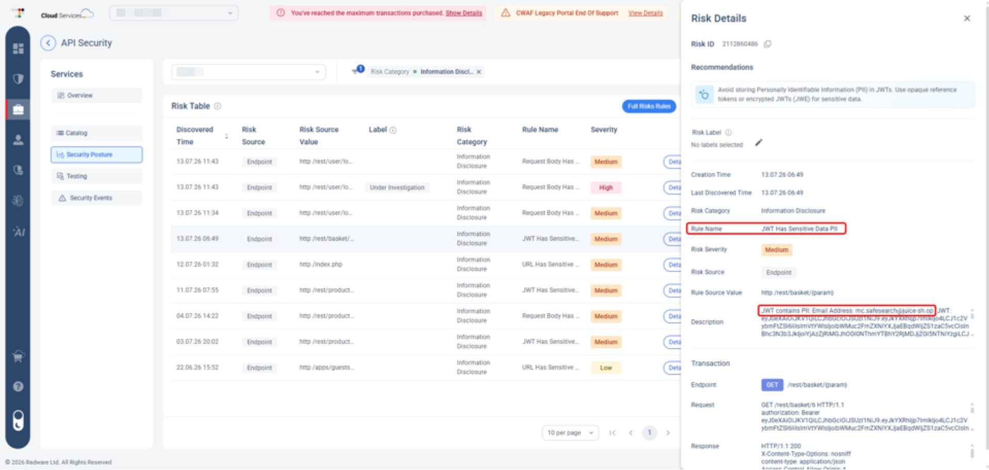This screenshot has width=989, height=470.
Task: Go back using the API Security arrow
Action: [x=48, y=43]
